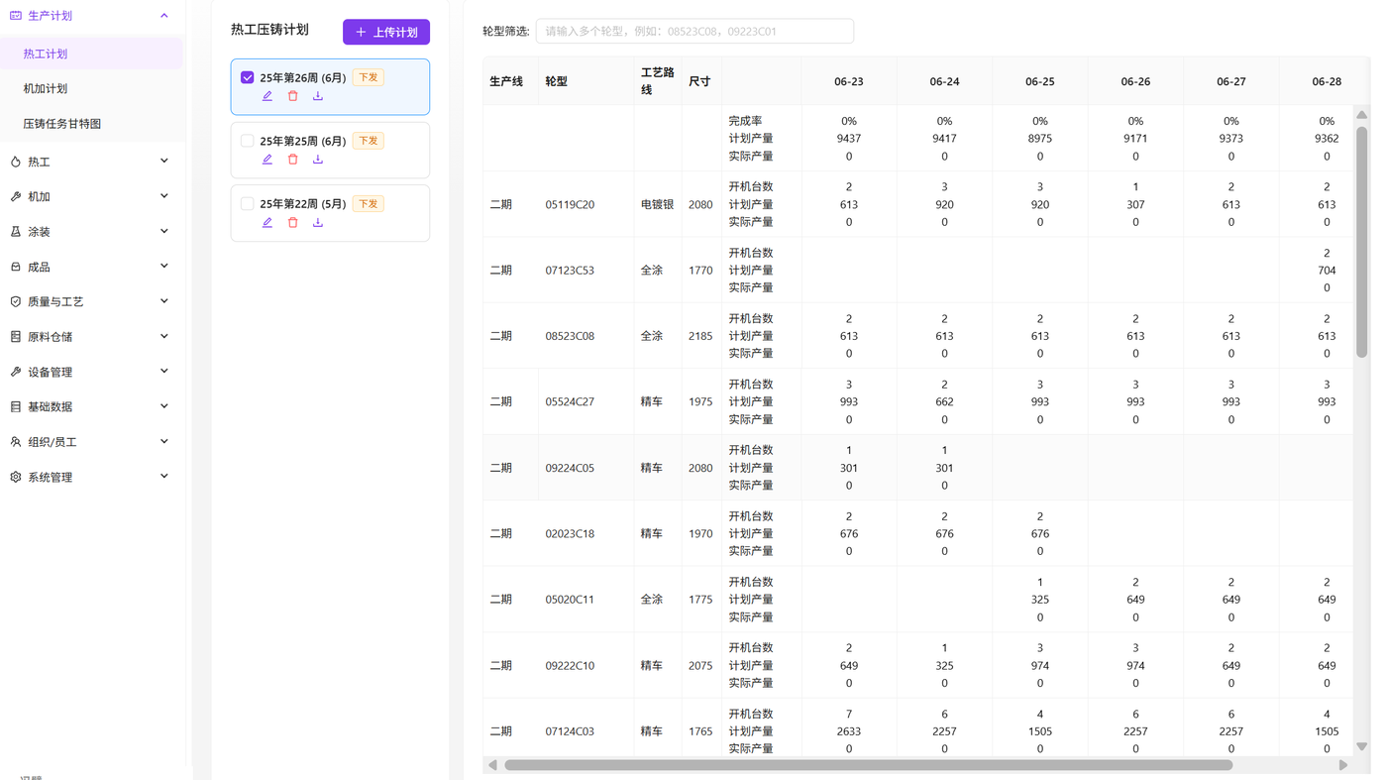This screenshot has width=1387, height=780.
Task: Click the 质量与工艺 shield icon
Action: pyautogui.click(x=16, y=301)
